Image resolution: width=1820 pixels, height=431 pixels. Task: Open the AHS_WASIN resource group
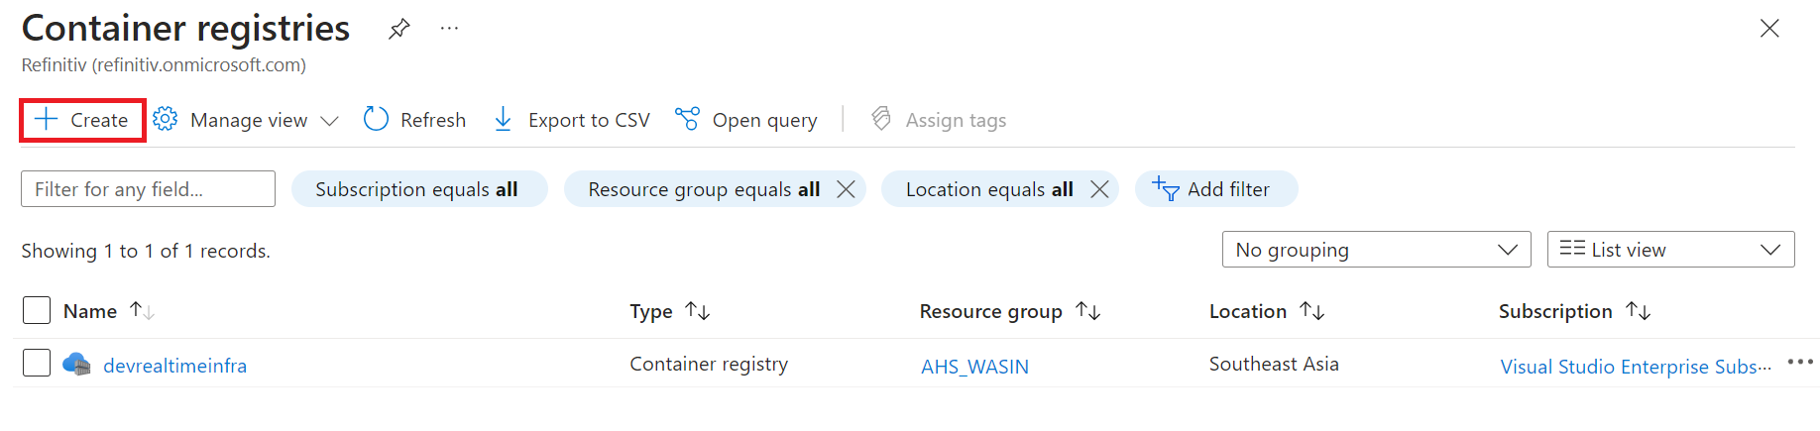[x=974, y=367]
